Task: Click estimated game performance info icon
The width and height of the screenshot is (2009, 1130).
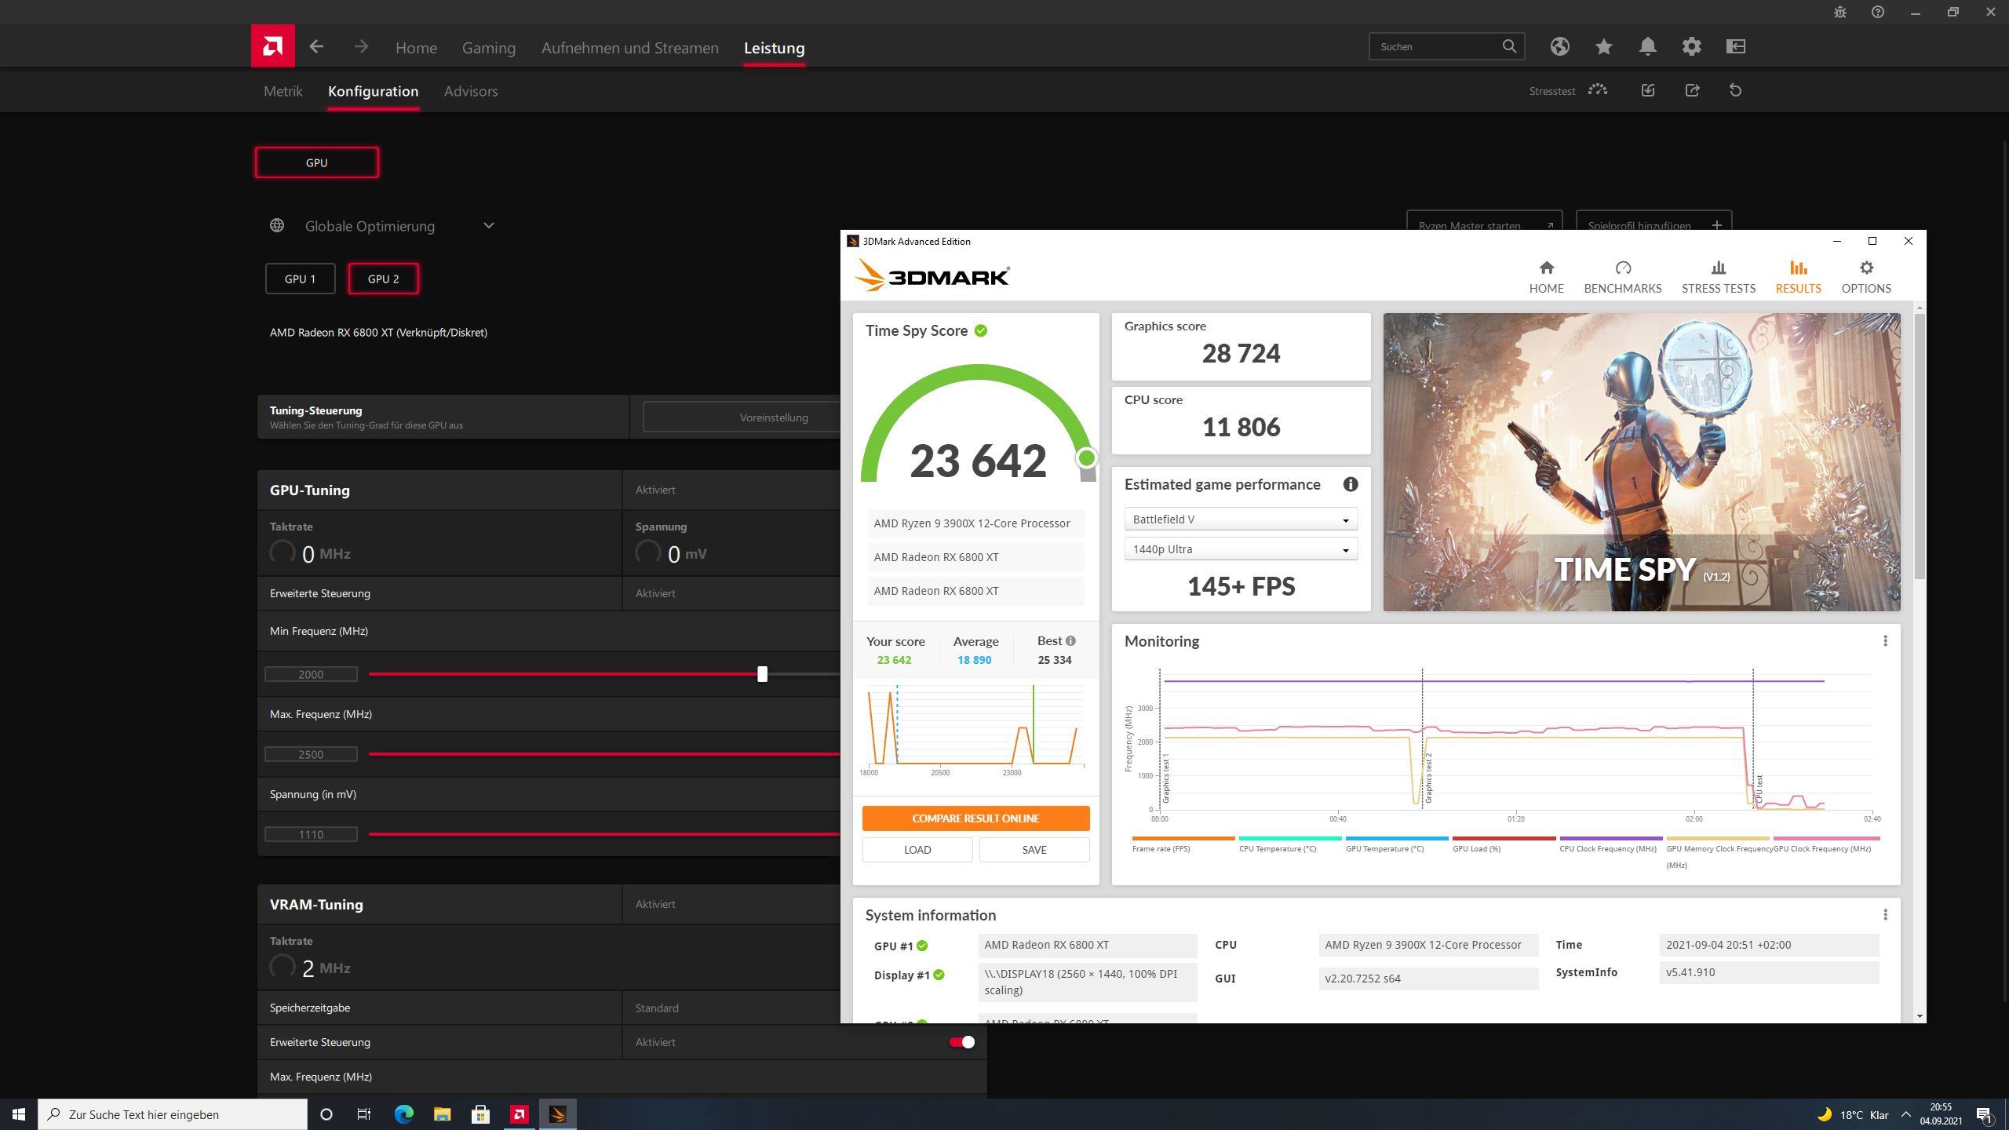Action: (1350, 484)
